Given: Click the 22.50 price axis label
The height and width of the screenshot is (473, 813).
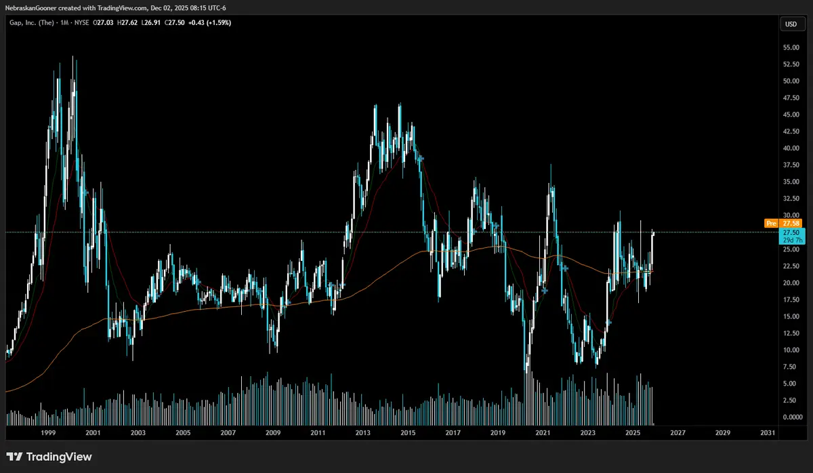Looking at the screenshot, I should tap(791, 266).
